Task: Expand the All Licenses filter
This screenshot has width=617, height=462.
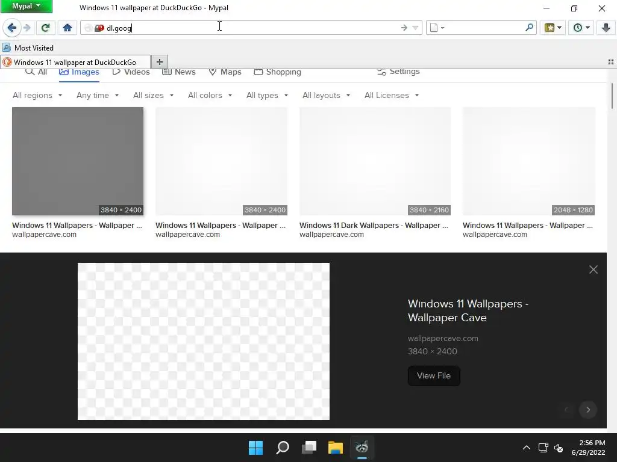Action: [392, 96]
